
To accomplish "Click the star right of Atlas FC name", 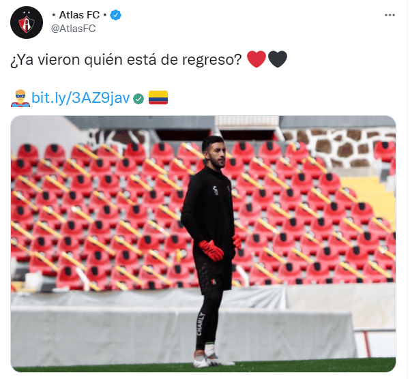I will 104,15.
